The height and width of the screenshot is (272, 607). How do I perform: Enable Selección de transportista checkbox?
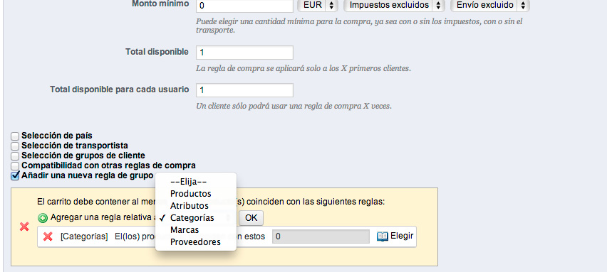click(x=15, y=146)
